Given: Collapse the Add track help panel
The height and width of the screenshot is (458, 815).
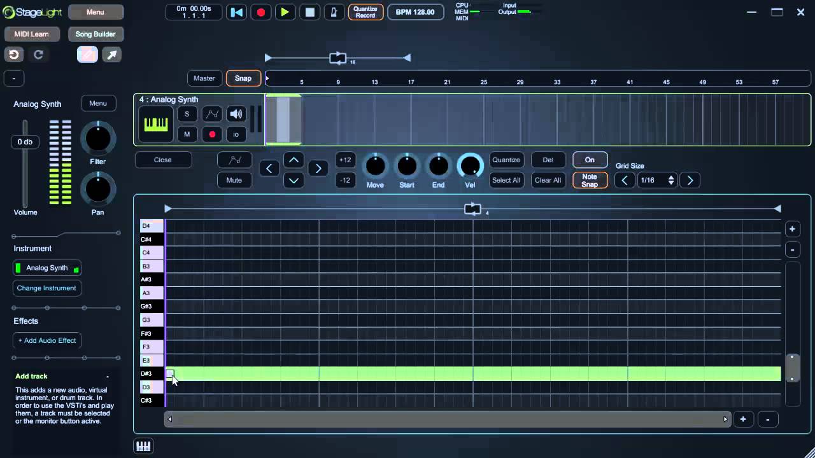Looking at the screenshot, I should [107, 377].
